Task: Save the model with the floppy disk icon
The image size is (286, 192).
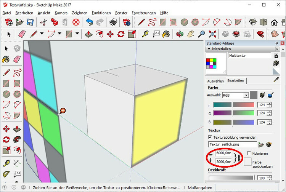Action: (x=30, y=22)
